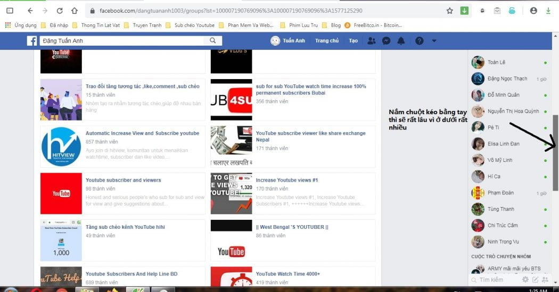Image resolution: width=559 pixels, height=292 pixels.
Task: Click the HITVIEW group thumbnail
Action: pos(61,147)
